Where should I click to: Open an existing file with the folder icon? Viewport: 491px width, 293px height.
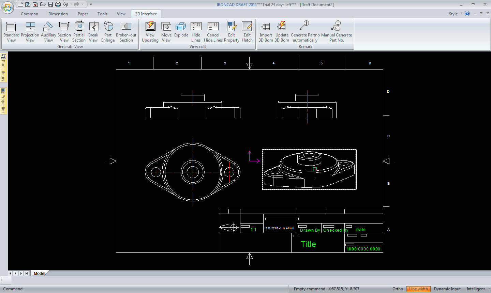pos(43,4)
